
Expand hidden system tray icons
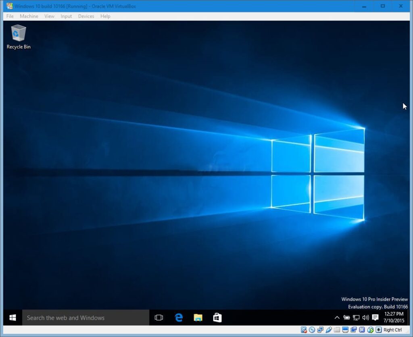337,318
